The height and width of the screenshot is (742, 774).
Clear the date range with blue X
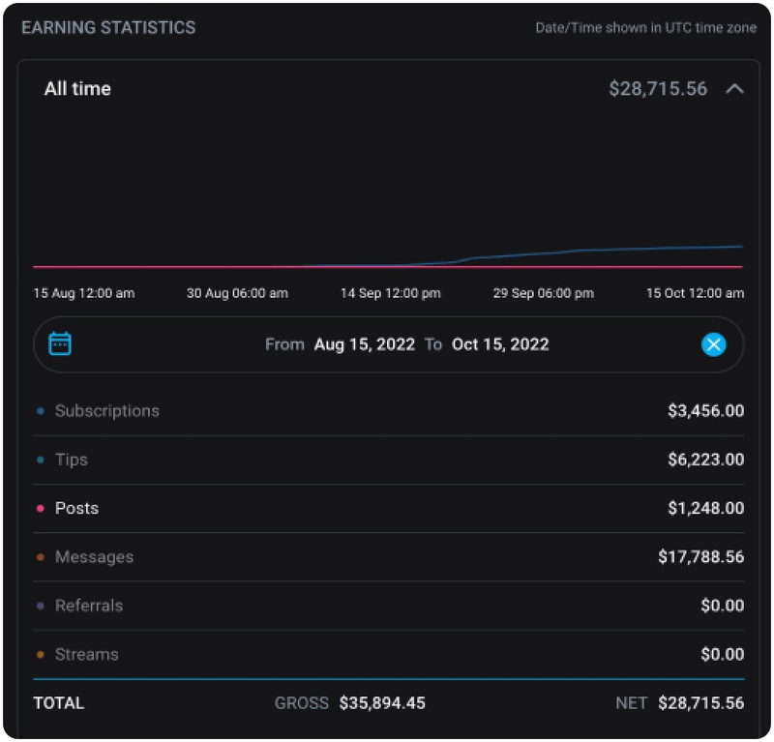pos(713,344)
